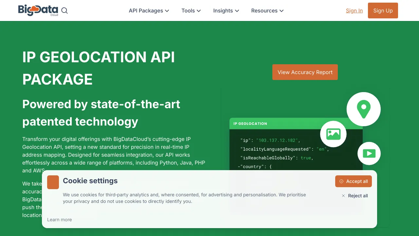Select the Sign Up button

(x=383, y=10)
